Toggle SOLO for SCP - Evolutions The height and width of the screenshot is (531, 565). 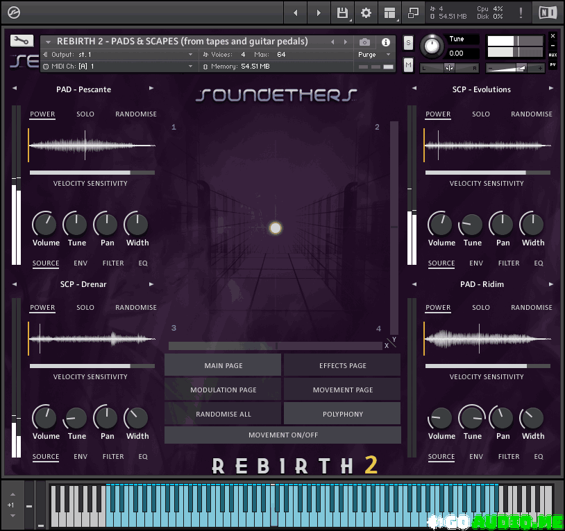coord(481,114)
